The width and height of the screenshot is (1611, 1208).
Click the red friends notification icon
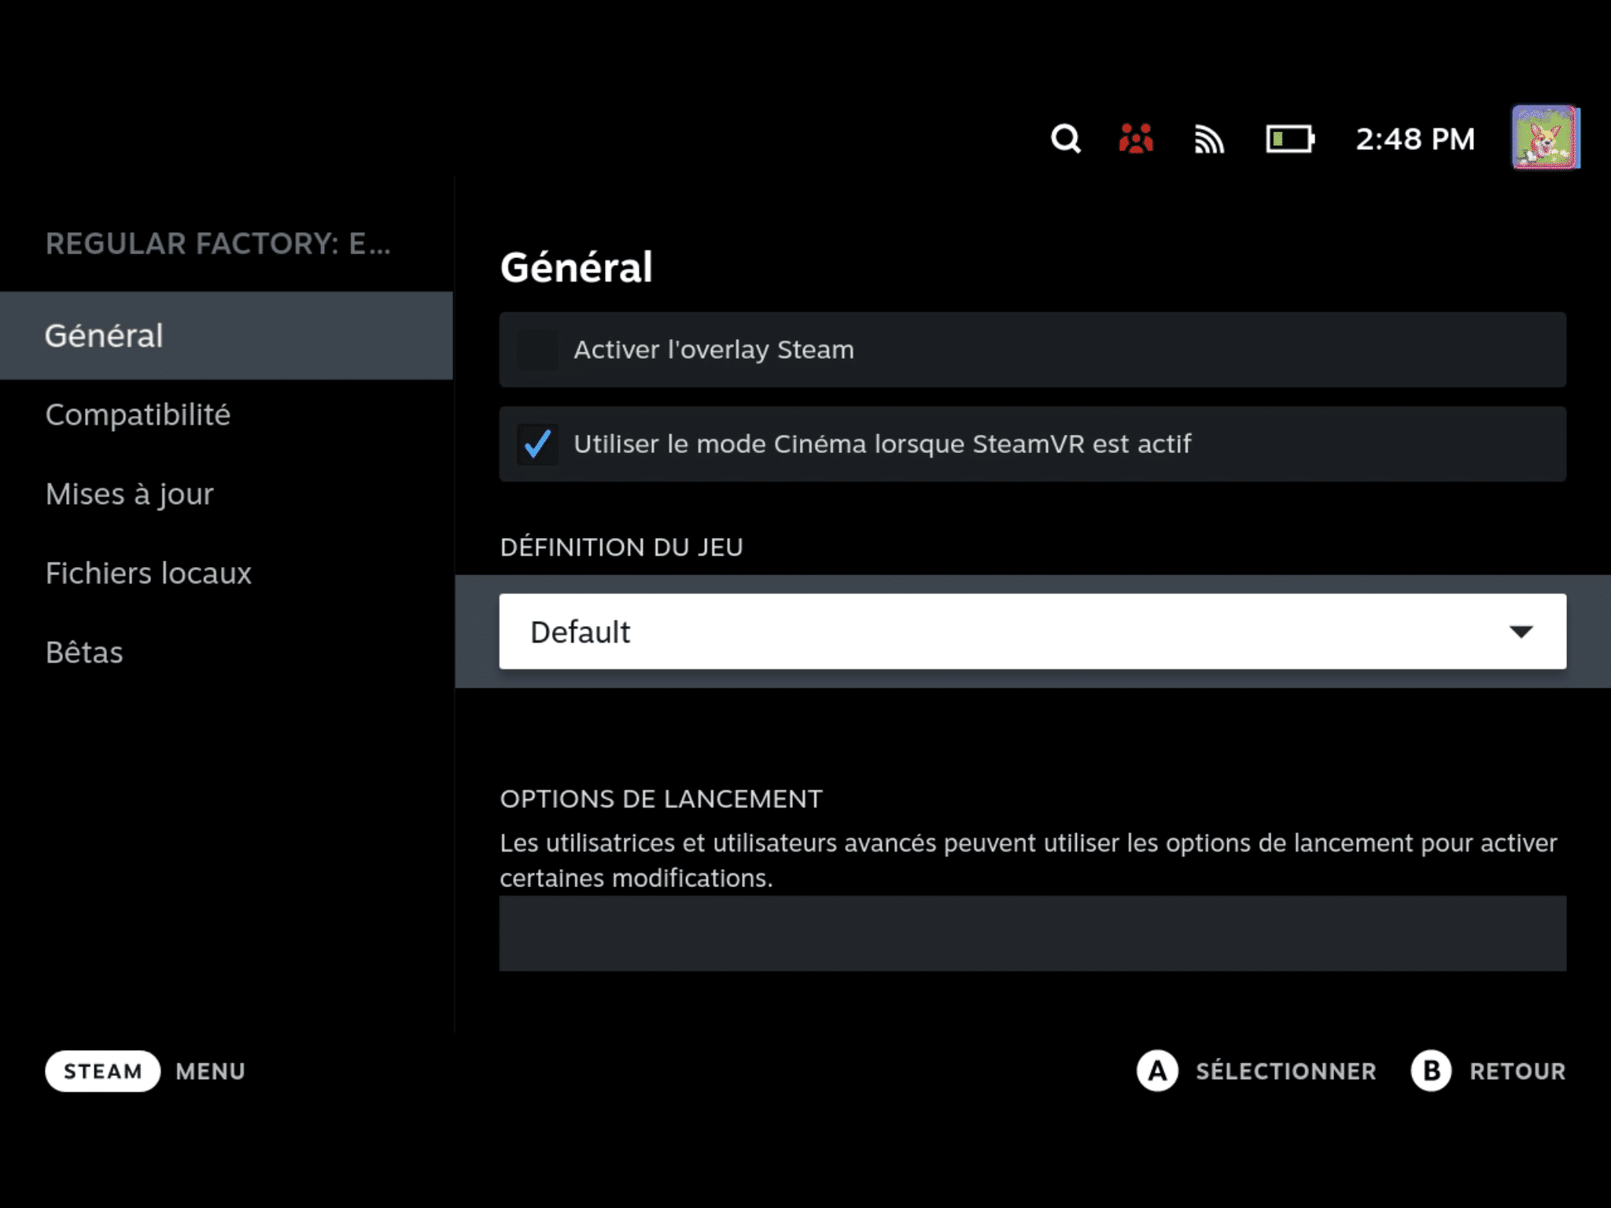[x=1135, y=139]
